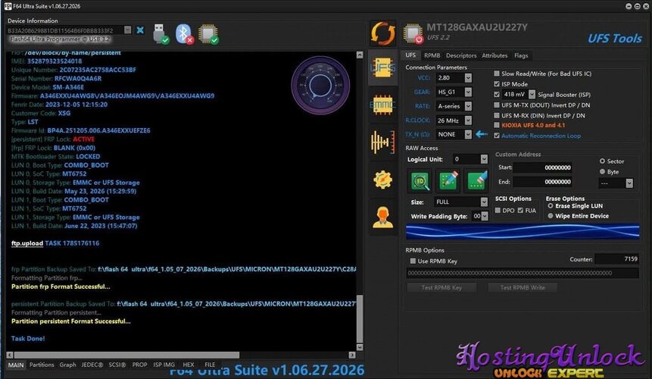Viewport: 652px width, 379px height.
Task: Switch to the Partitions bottom tab
Action: pos(42,365)
